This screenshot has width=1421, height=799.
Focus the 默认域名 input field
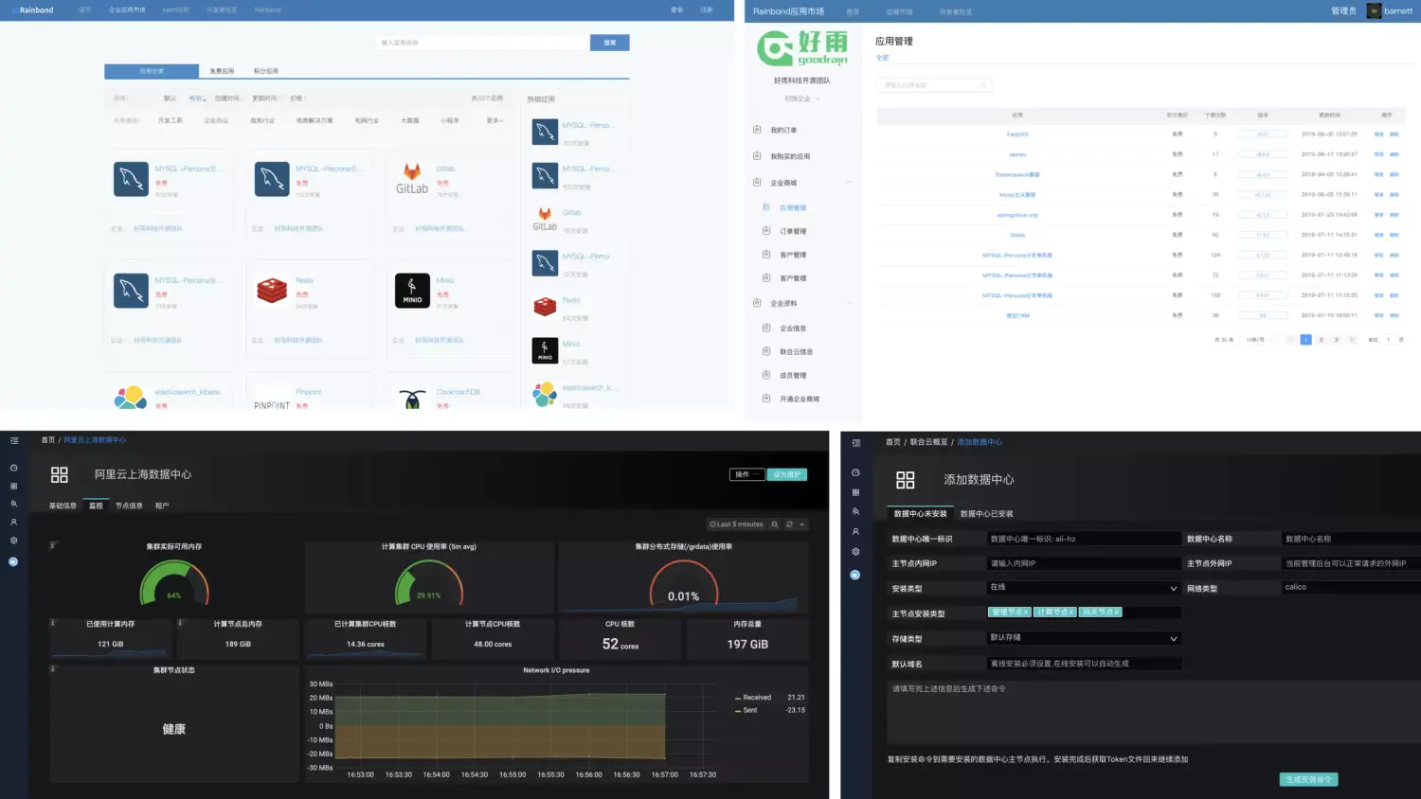[x=1084, y=664]
